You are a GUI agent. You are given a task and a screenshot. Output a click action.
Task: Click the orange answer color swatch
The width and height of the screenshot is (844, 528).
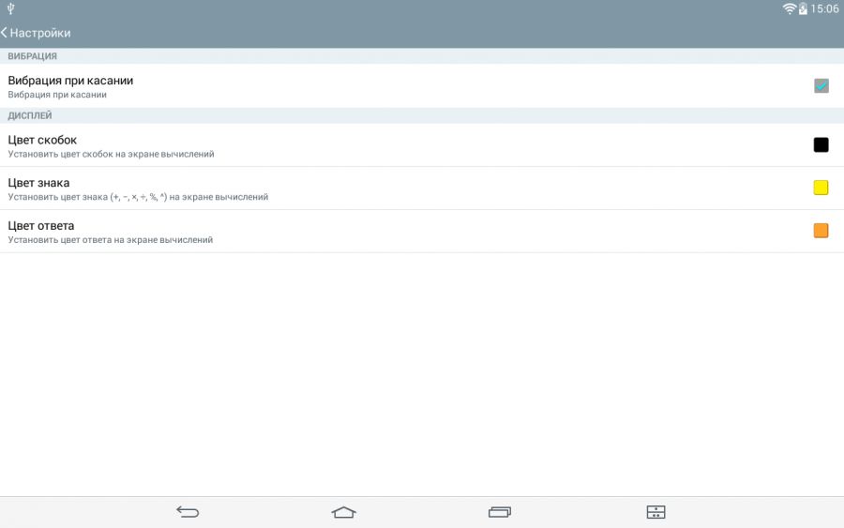821,231
